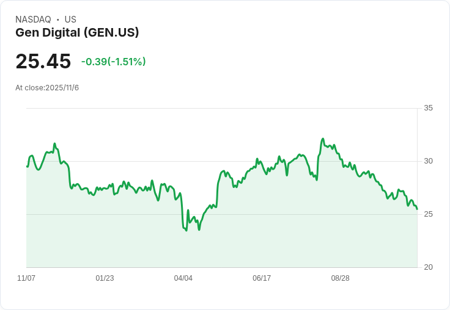Click the US market label
This screenshot has width=450, height=310.
[70, 20]
